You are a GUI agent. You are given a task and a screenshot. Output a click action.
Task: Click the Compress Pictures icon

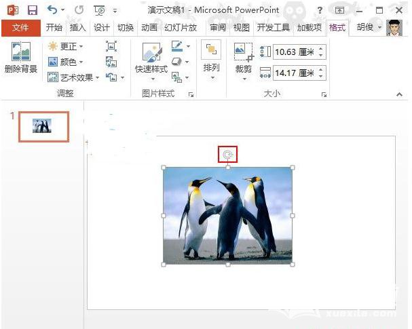pos(111,46)
